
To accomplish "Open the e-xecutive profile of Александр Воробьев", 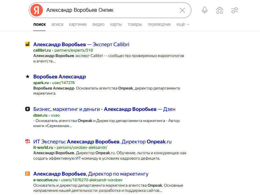I will click(90, 174).
